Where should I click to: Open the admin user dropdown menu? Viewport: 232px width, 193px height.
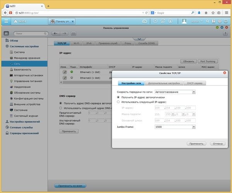coord(197,21)
